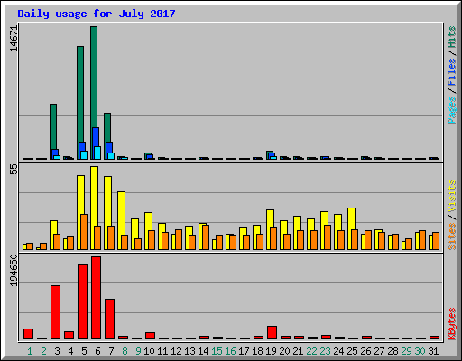Click the red KBytes bar for day 4
Viewport: 462px width, 361px height.
point(69,336)
